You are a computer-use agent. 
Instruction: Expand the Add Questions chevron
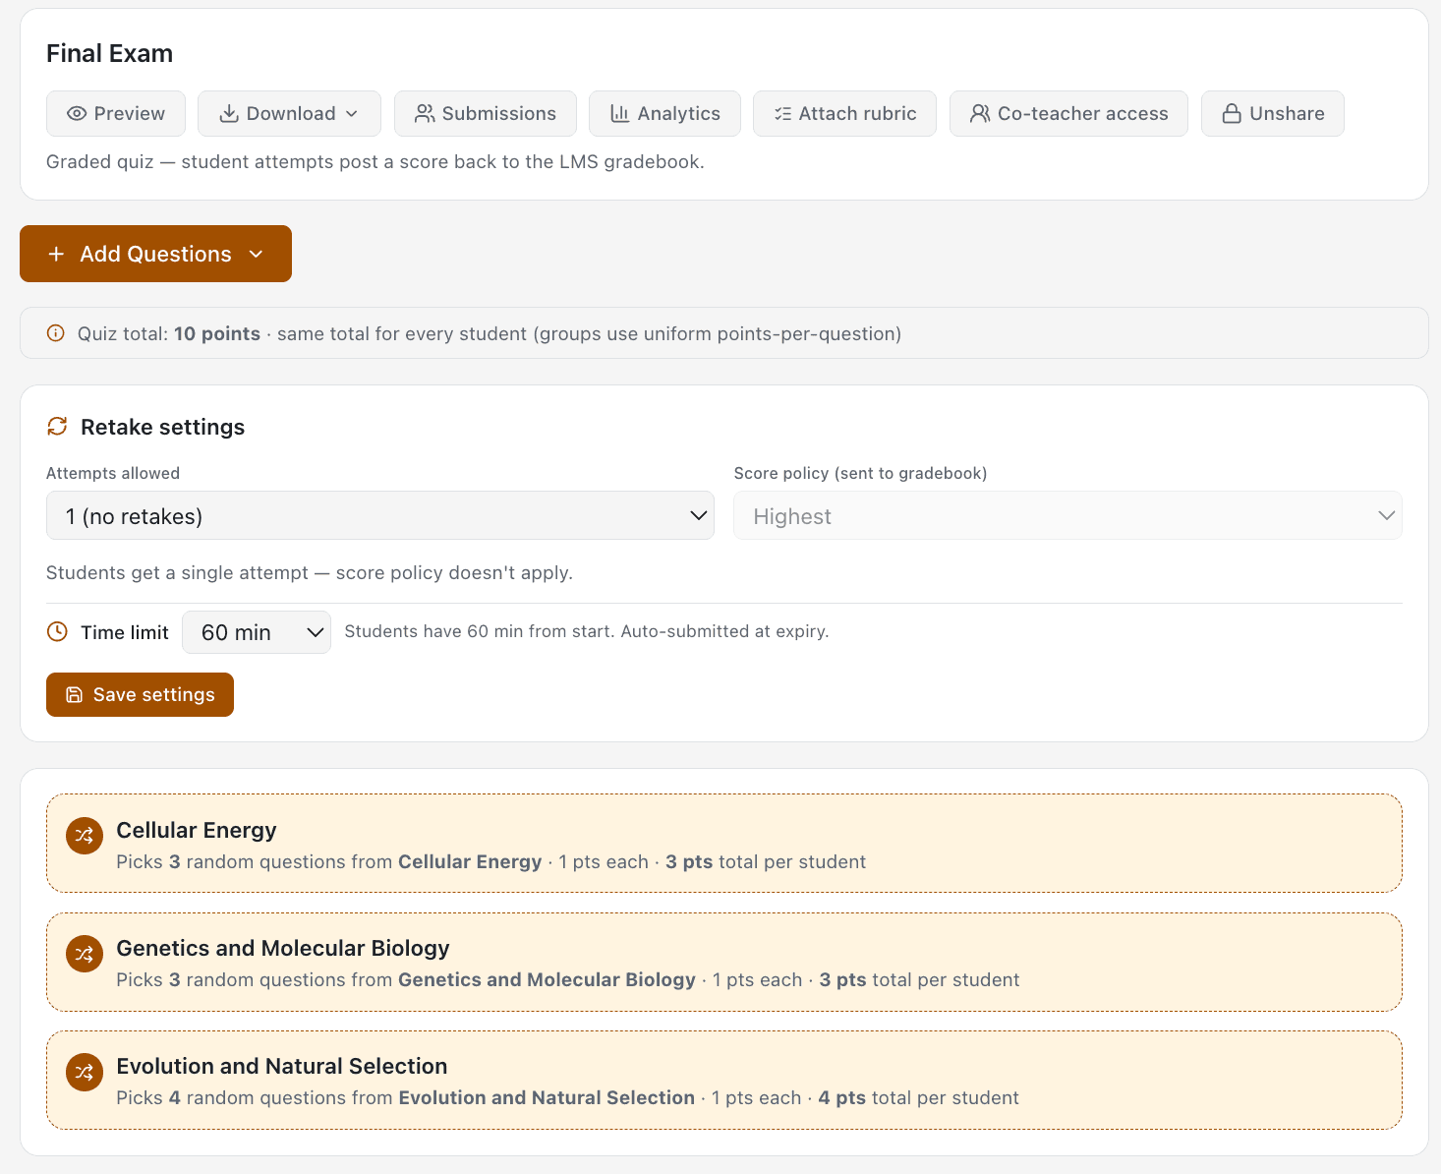(257, 255)
